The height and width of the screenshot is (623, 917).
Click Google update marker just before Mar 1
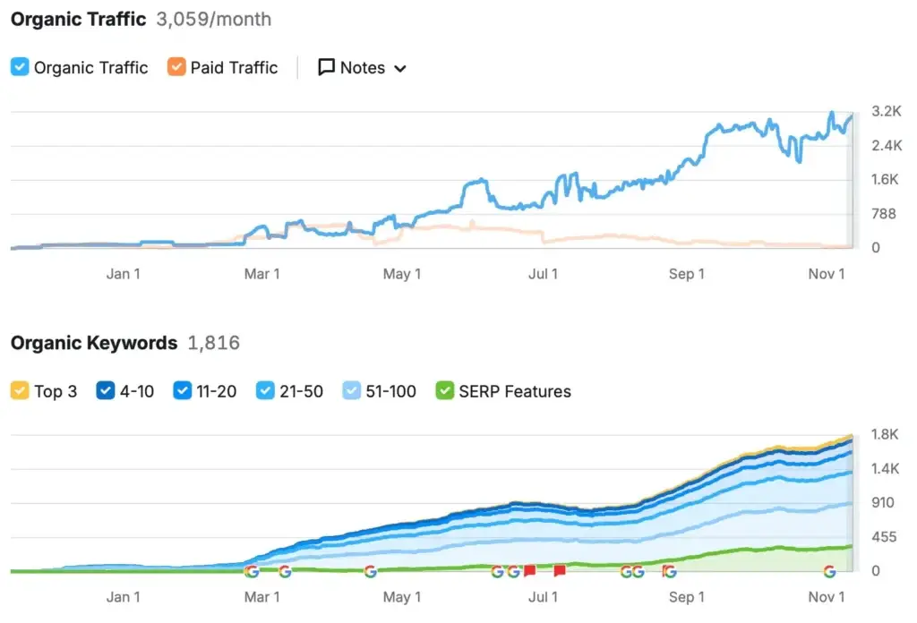pyautogui.click(x=252, y=571)
